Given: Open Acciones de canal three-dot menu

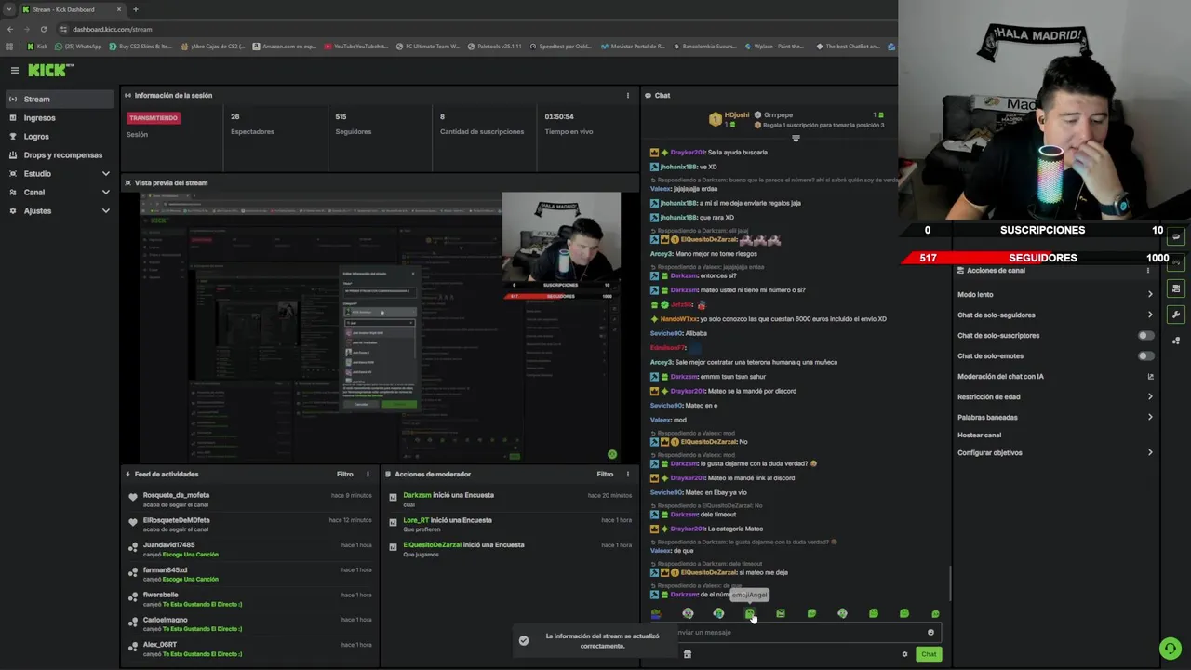Looking at the screenshot, I should tap(1148, 271).
